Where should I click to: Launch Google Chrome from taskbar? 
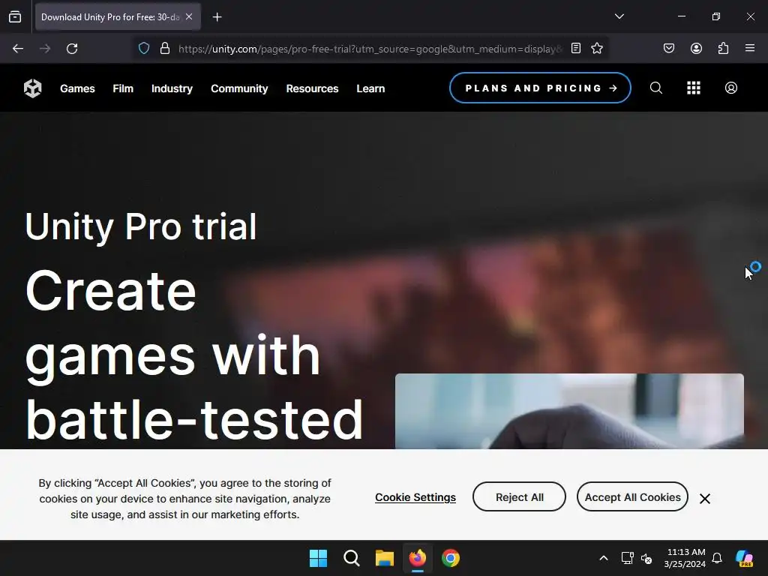click(x=451, y=558)
